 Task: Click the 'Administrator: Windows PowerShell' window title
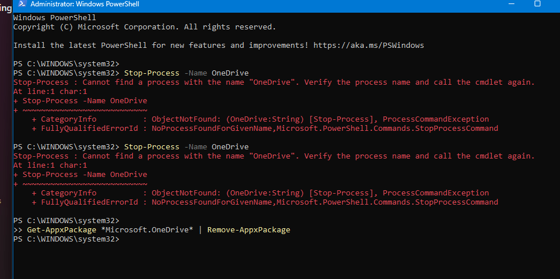pos(85,4)
